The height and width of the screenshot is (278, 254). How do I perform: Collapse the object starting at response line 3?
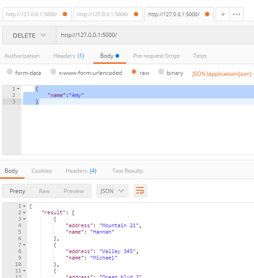pyautogui.click(x=24, y=219)
